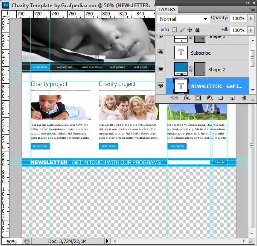Click WHO WE ARE nav item
This screenshot has width=257, height=246.
tap(64, 67)
